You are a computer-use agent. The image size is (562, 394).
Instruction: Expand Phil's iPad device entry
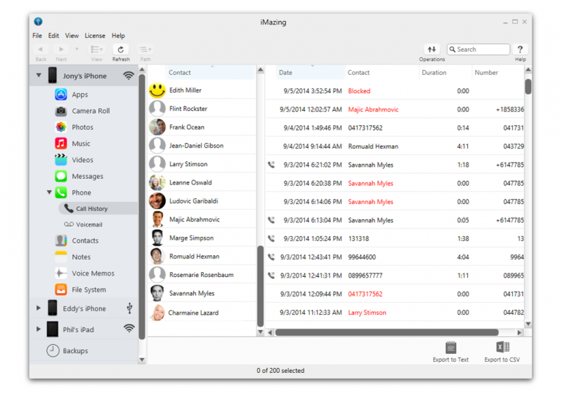[39, 329]
